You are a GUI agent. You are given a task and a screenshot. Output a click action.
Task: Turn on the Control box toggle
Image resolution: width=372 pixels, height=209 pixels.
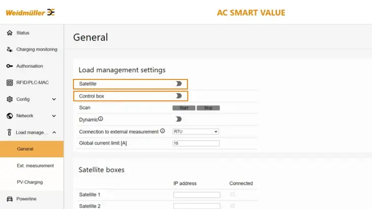point(178,96)
